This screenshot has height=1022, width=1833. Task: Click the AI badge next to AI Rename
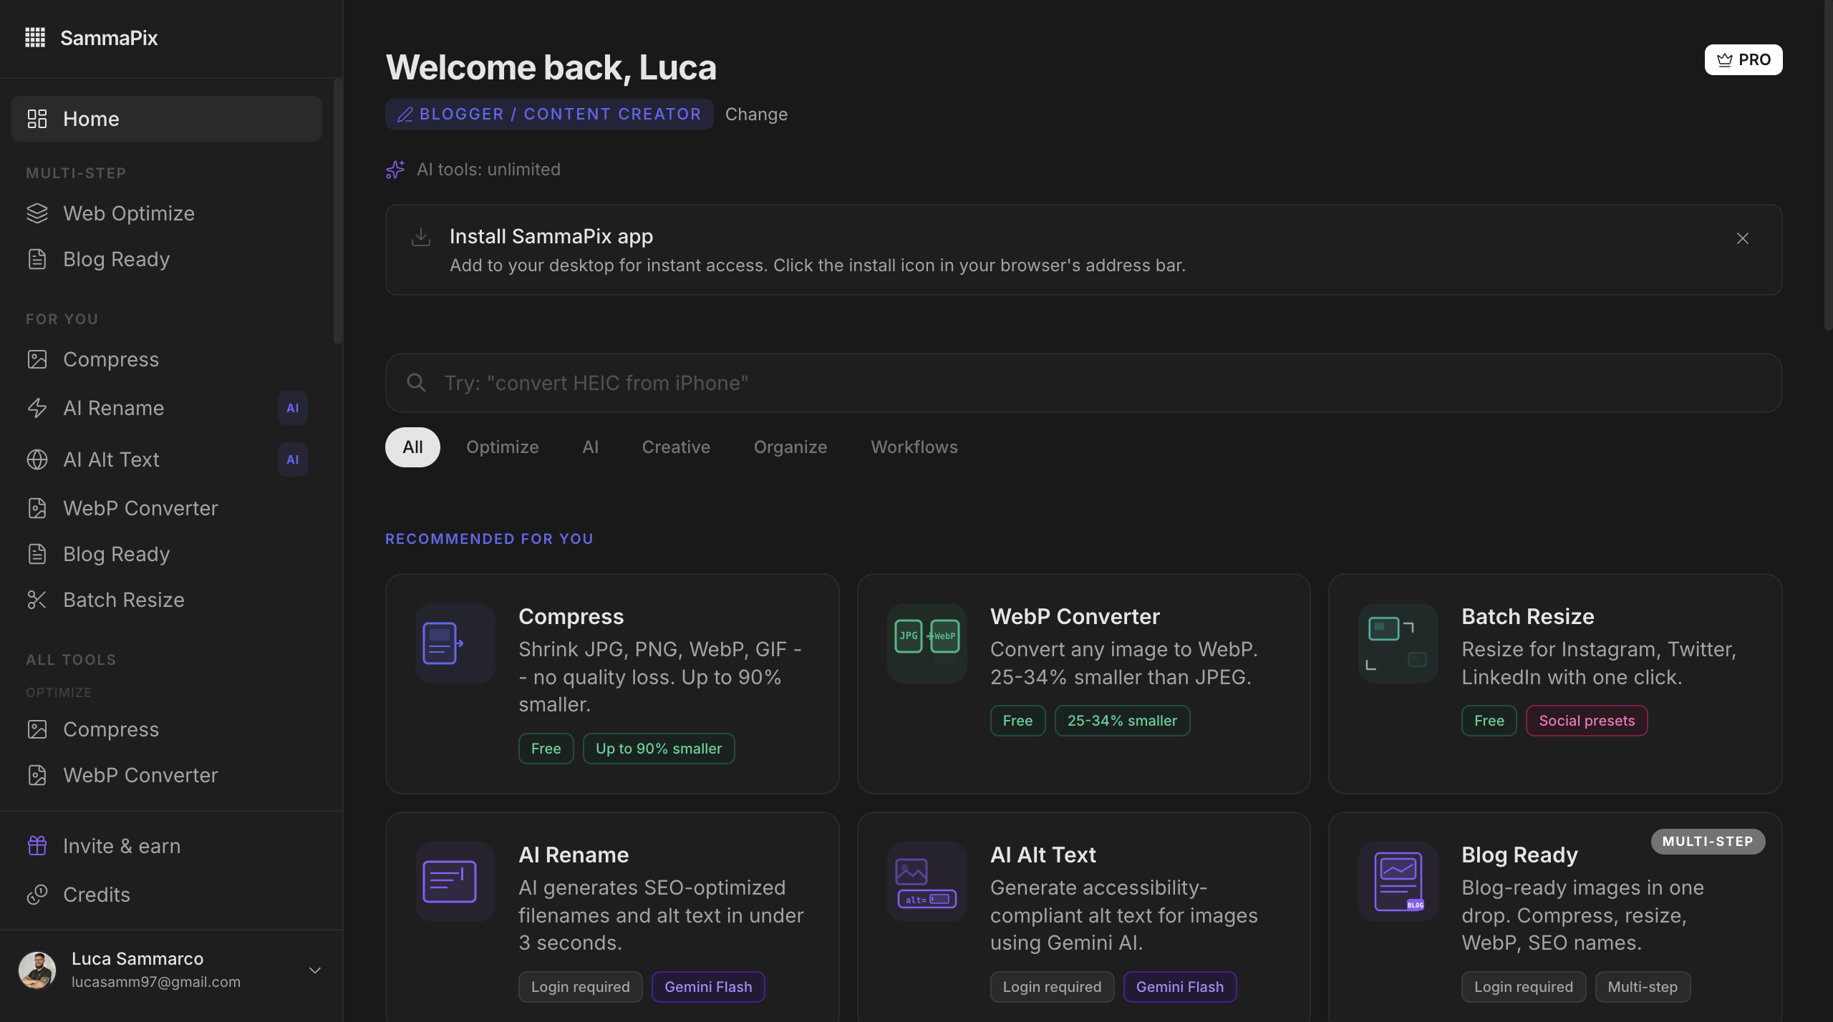pyautogui.click(x=293, y=408)
